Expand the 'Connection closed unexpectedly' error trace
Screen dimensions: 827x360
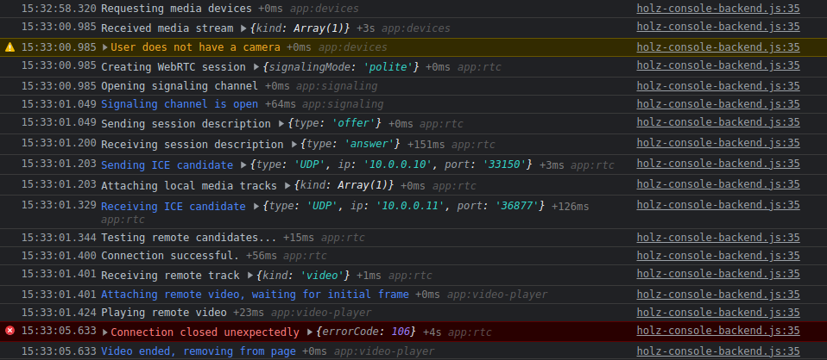[x=105, y=332]
